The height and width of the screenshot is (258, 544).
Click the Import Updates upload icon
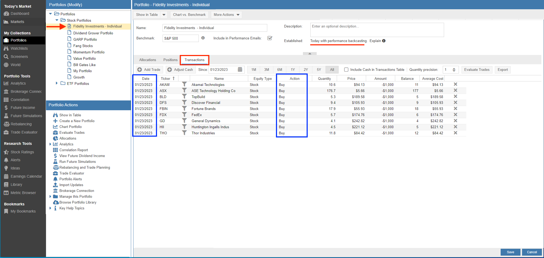tap(56, 185)
